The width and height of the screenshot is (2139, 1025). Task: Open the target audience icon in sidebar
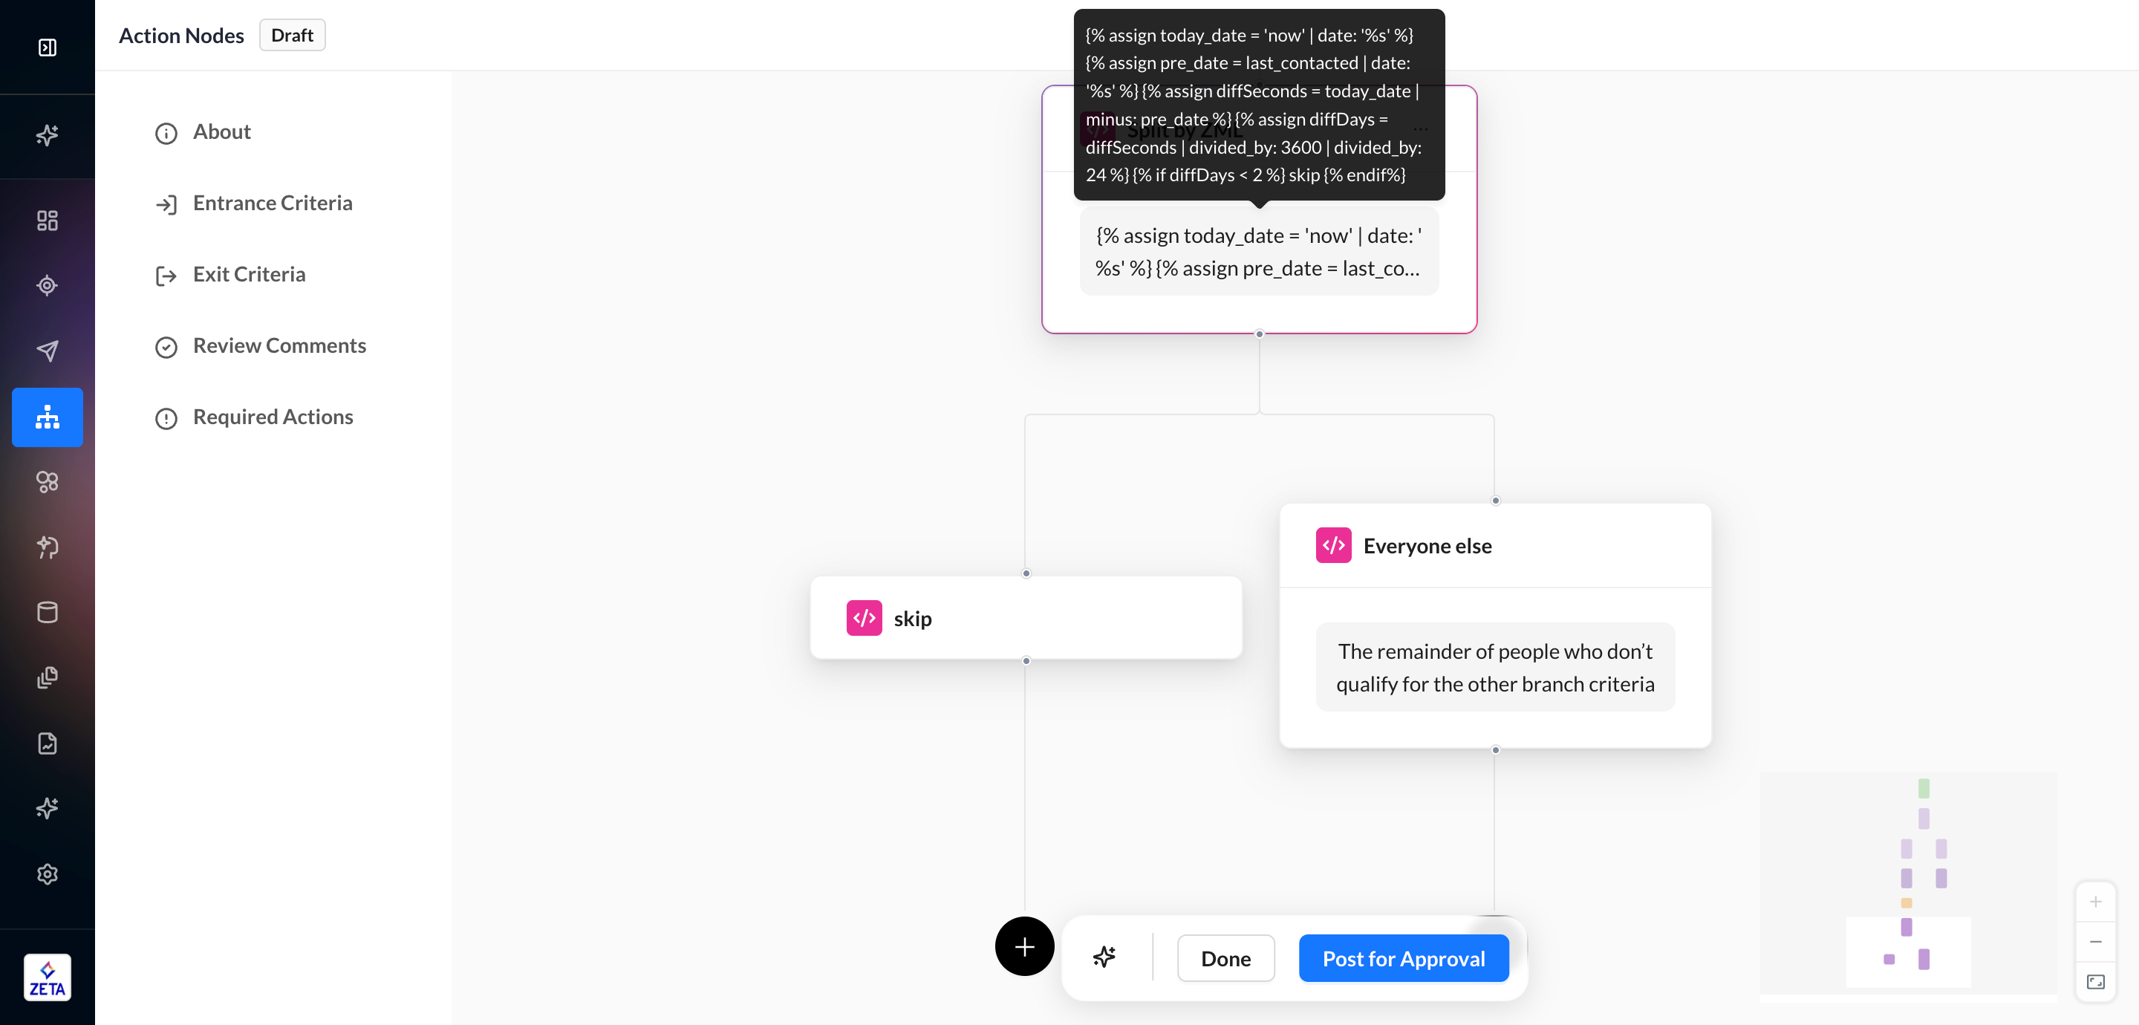coord(48,286)
